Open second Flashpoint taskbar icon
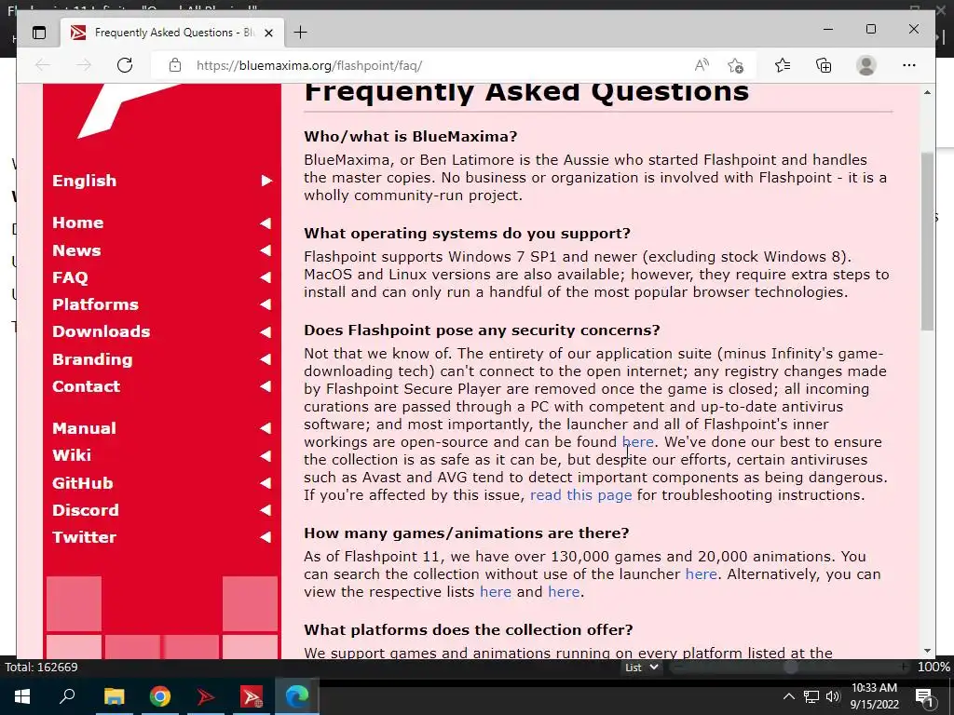This screenshot has height=715, width=954. tap(252, 696)
